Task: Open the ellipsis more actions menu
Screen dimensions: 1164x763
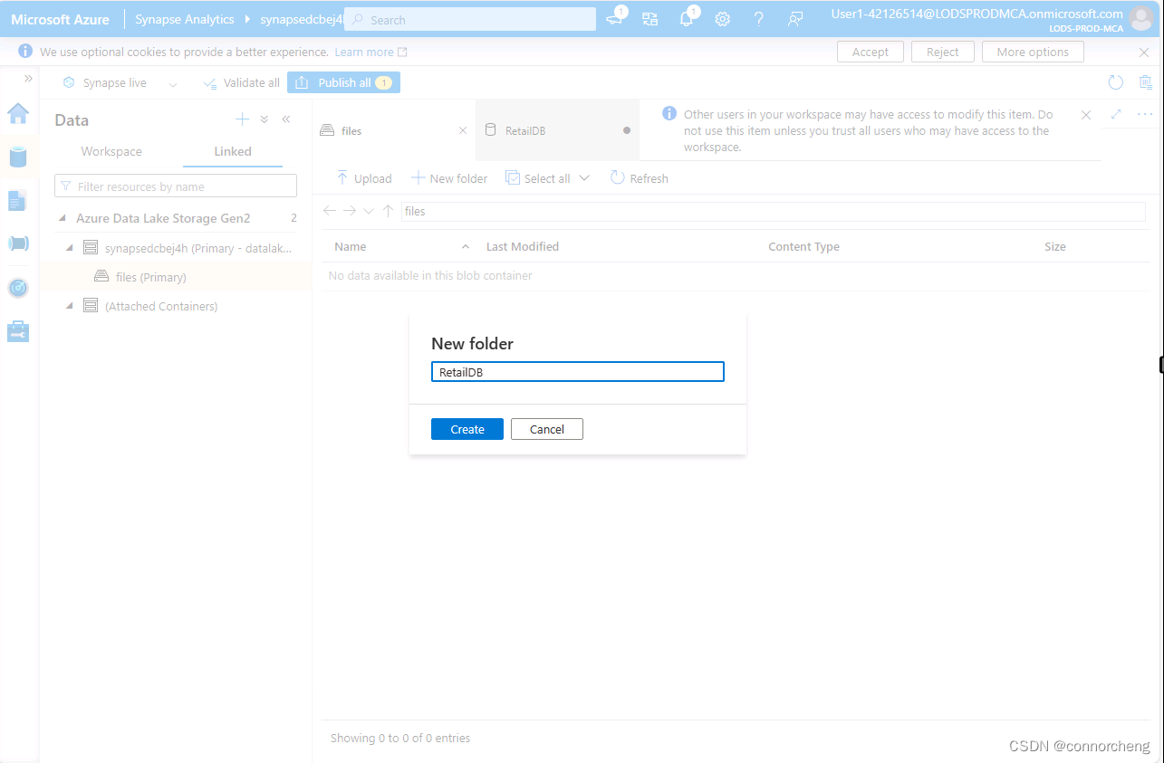Action: pyautogui.click(x=1145, y=114)
